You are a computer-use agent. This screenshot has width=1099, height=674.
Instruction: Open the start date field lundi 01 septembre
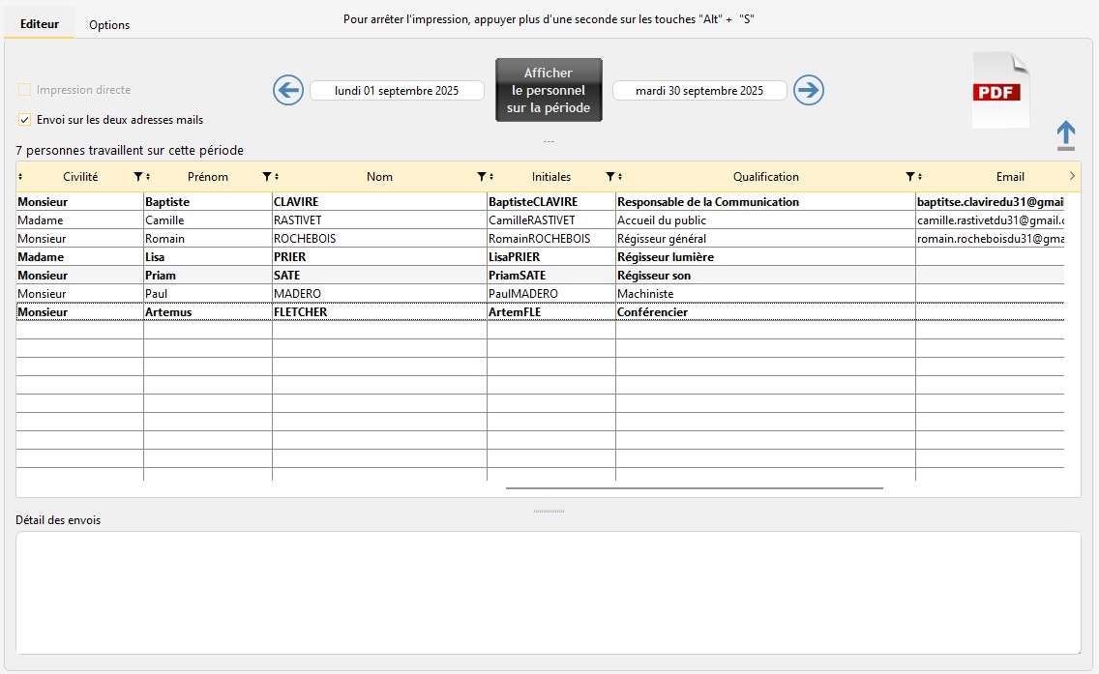pos(397,91)
